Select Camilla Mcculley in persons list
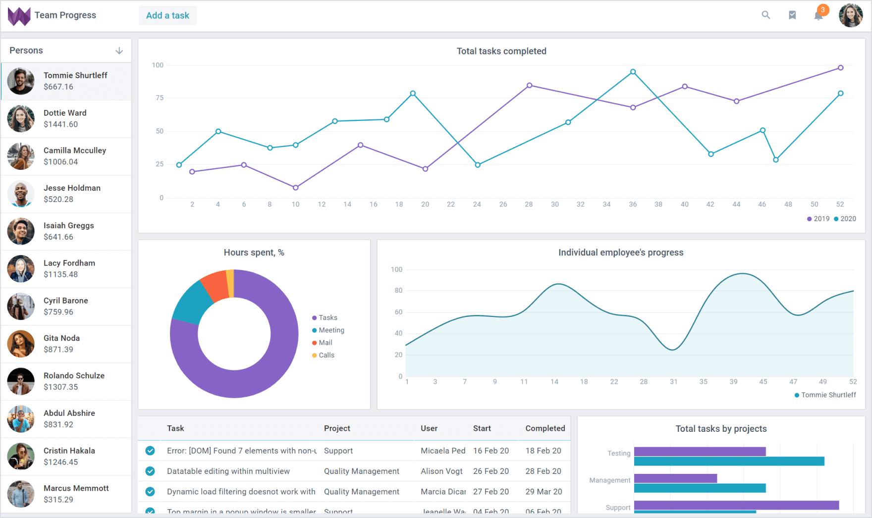 click(66, 156)
